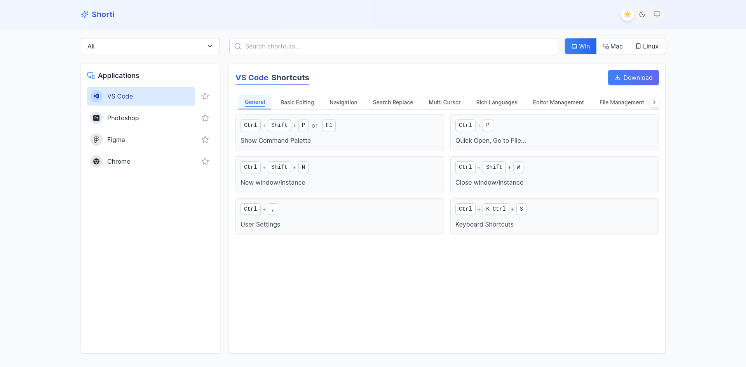
Task: Click the Download button
Action: [633, 78]
